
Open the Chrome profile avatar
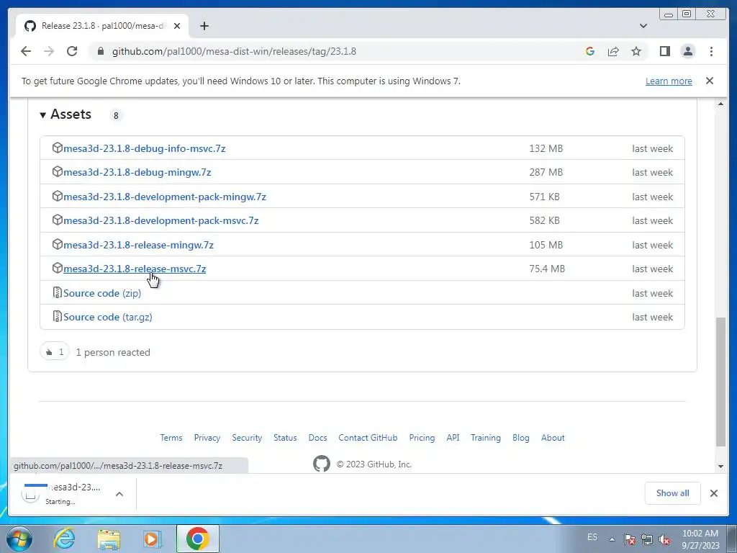688,51
